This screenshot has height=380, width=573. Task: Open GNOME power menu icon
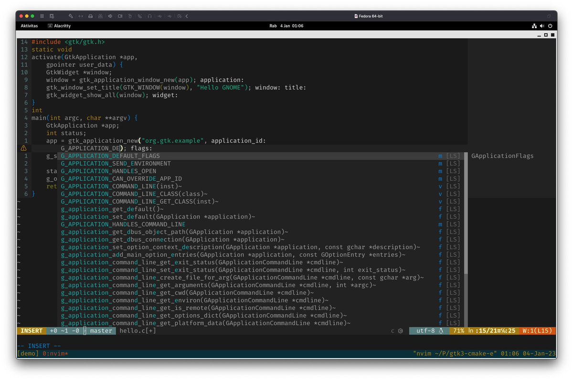(550, 26)
